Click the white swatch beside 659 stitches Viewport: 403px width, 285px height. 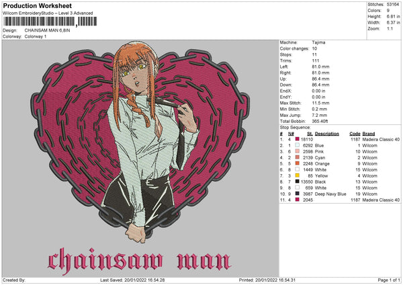click(298, 188)
